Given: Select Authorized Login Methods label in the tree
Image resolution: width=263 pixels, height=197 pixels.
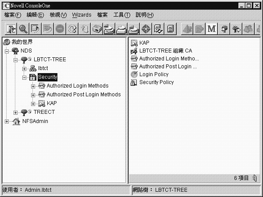Looking at the screenshot, I should pos(78,86).
